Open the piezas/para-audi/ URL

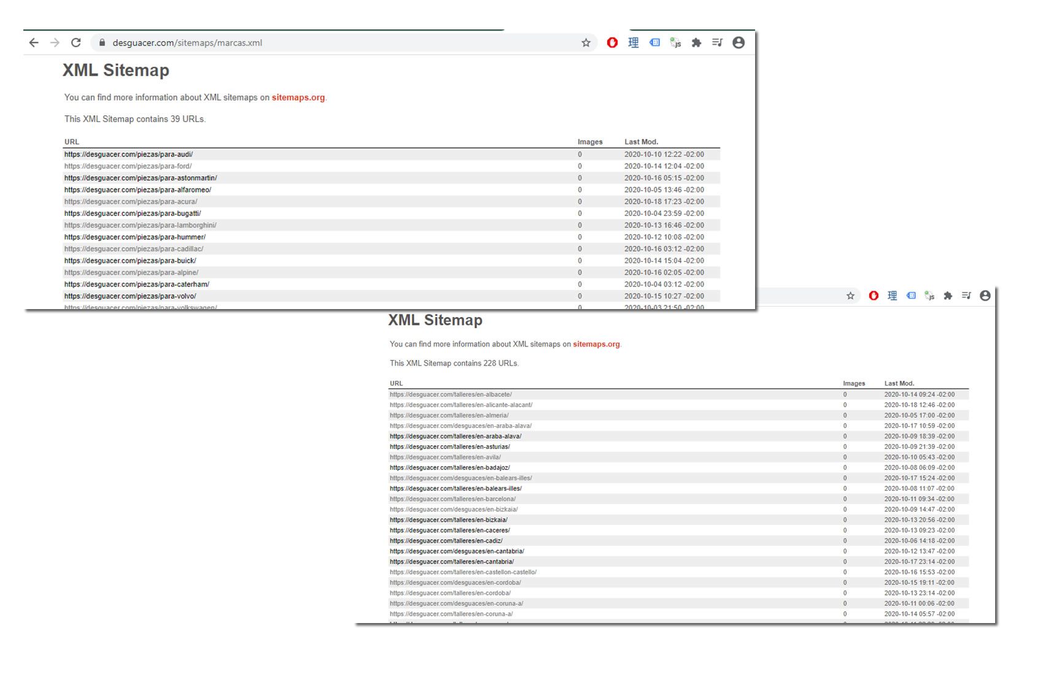coord(128,155)
